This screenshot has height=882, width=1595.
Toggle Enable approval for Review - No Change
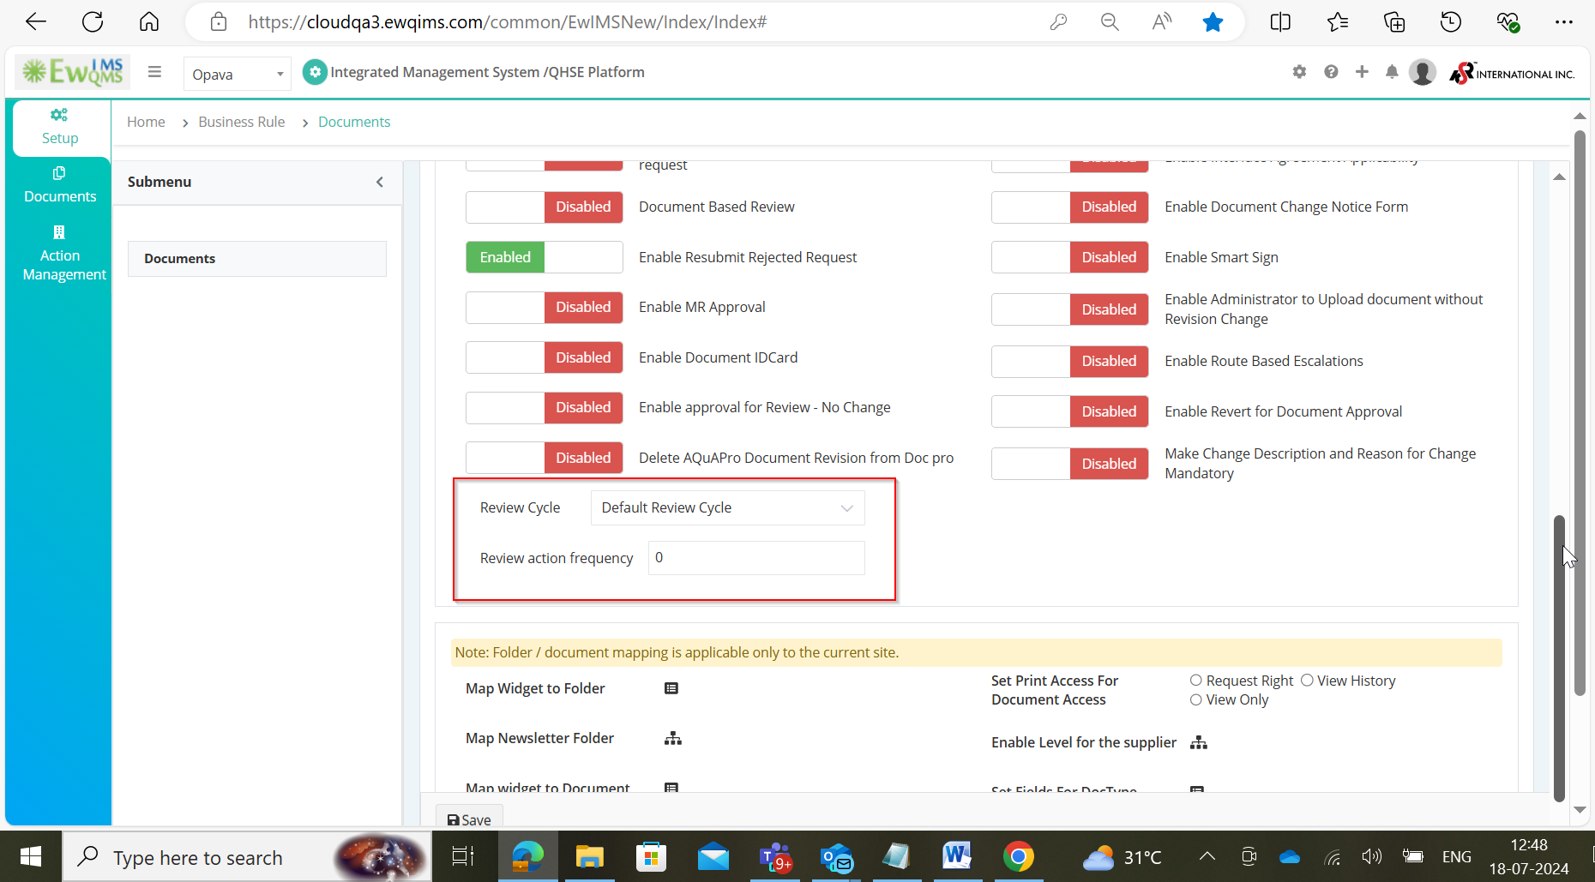[x=545, y=407]
